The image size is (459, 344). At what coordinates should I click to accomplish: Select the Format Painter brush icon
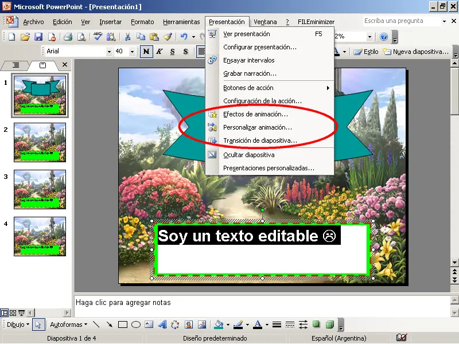pos(168,37)
